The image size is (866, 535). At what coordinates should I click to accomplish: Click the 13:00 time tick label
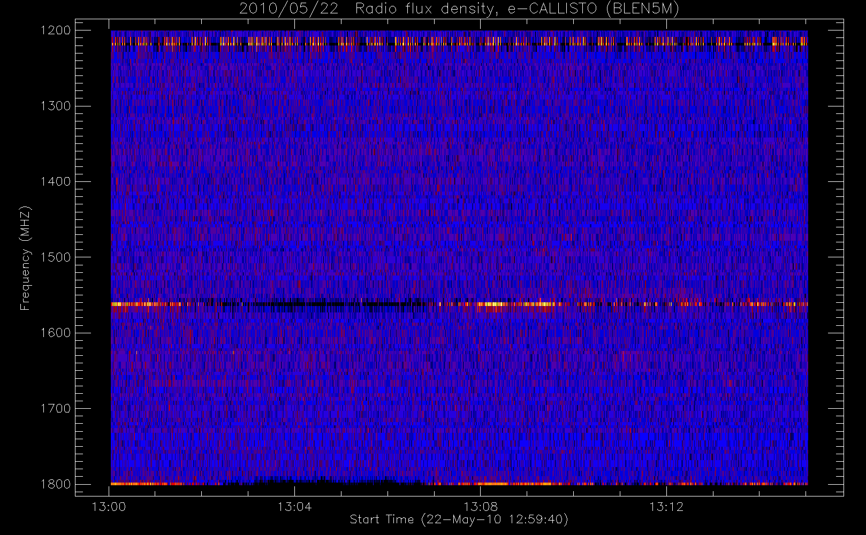pos(109,507)
